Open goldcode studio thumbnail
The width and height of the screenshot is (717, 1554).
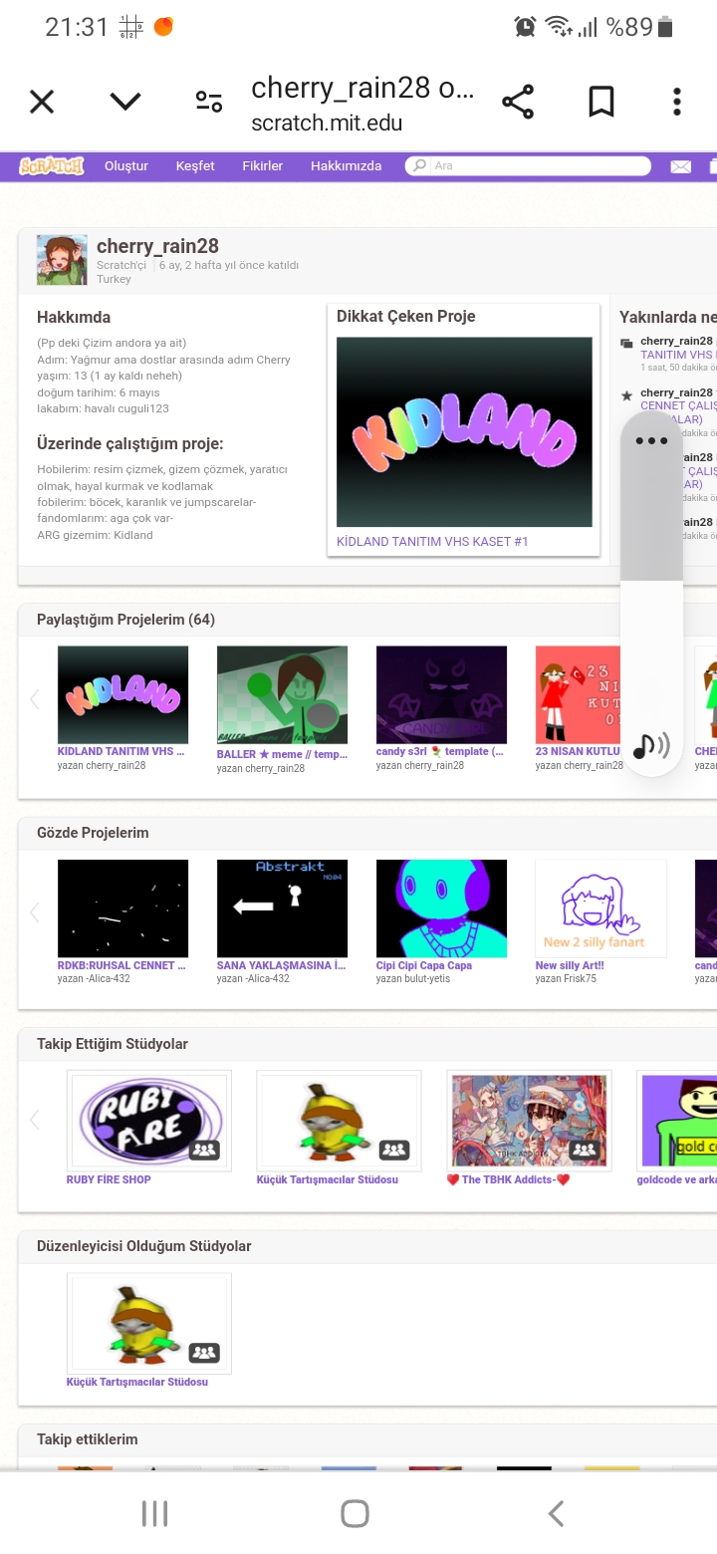tap(677, 1121)
